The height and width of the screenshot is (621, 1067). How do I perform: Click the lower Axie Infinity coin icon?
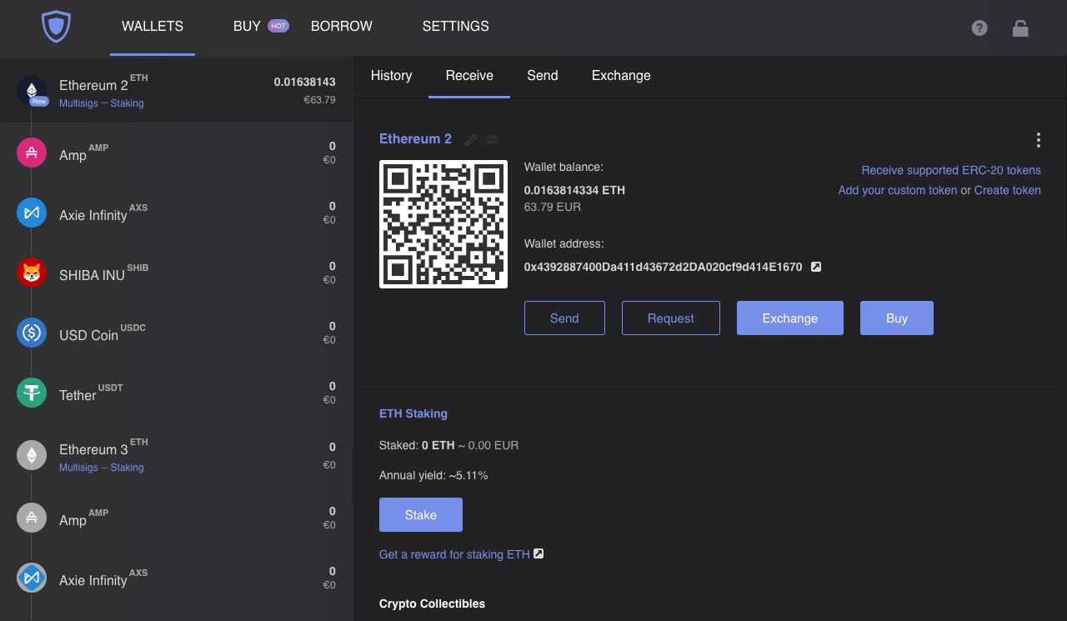pyautogui.click(x=32, y=578)
